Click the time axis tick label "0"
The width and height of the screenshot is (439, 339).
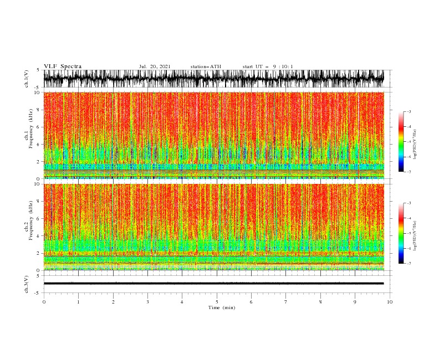[44, 302]
